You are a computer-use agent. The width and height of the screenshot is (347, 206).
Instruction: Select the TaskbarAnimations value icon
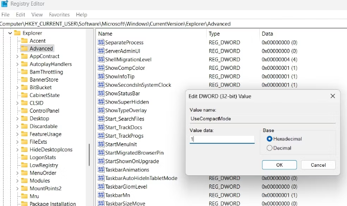pos(101,170)
